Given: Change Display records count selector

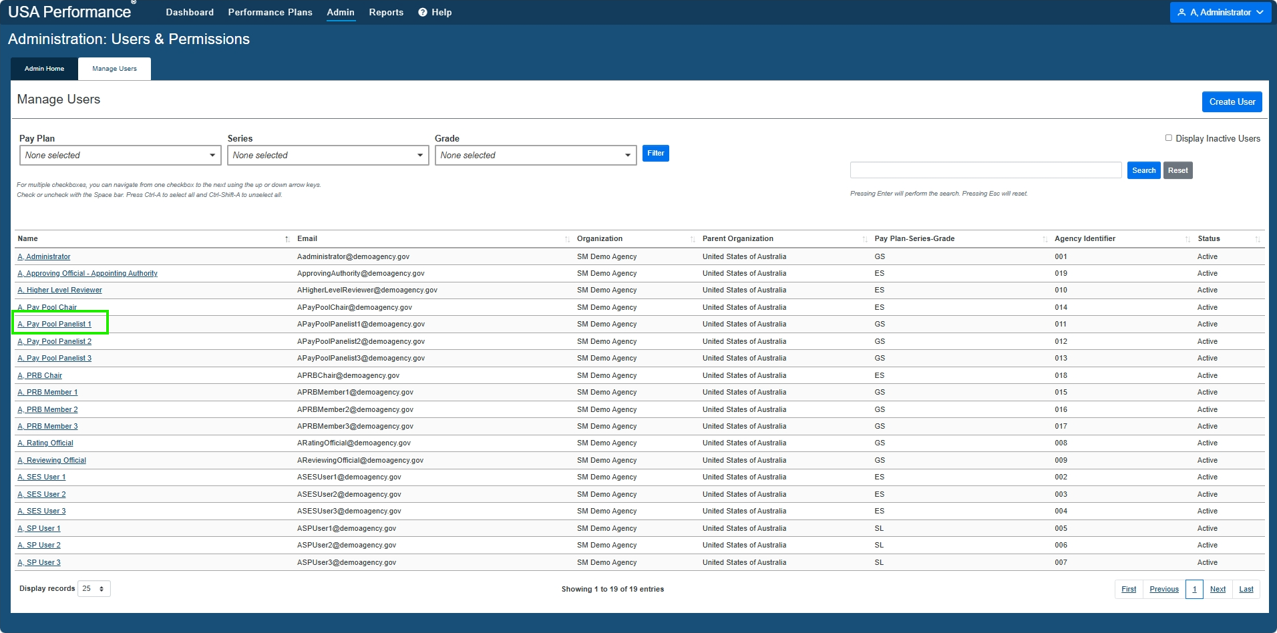Looking at the screenshot, I should pos(94,588).
